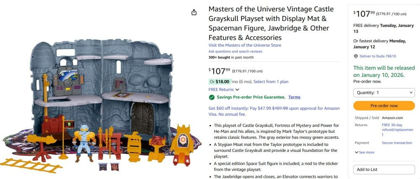The width and height of the screenshot is (420, 179).
Task: Click the Add to List button
Action: click(384, 169)
